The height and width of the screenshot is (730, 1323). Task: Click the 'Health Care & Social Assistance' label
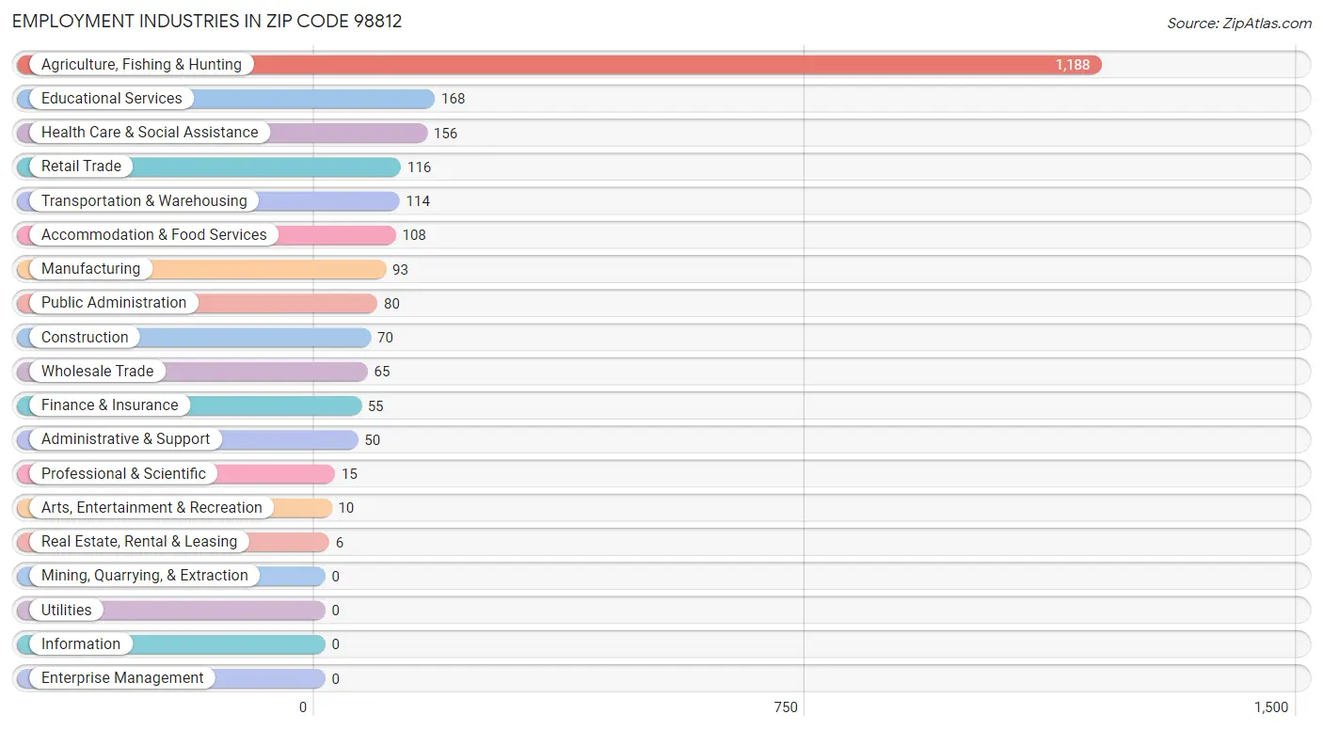tap(150, 133)
